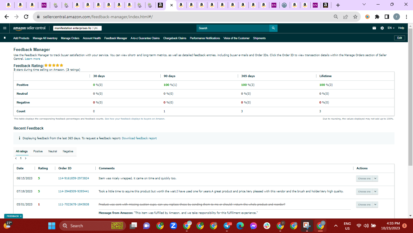This screenshot has width=413, height=233.
Task: Open A-to-z Guarantee Claims
Action: [x=145, y=38]
